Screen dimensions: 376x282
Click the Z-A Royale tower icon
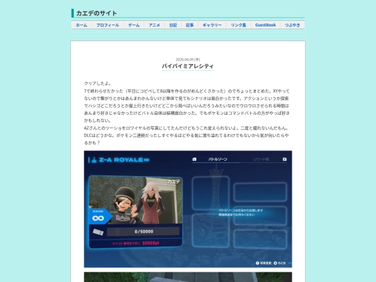94,160
